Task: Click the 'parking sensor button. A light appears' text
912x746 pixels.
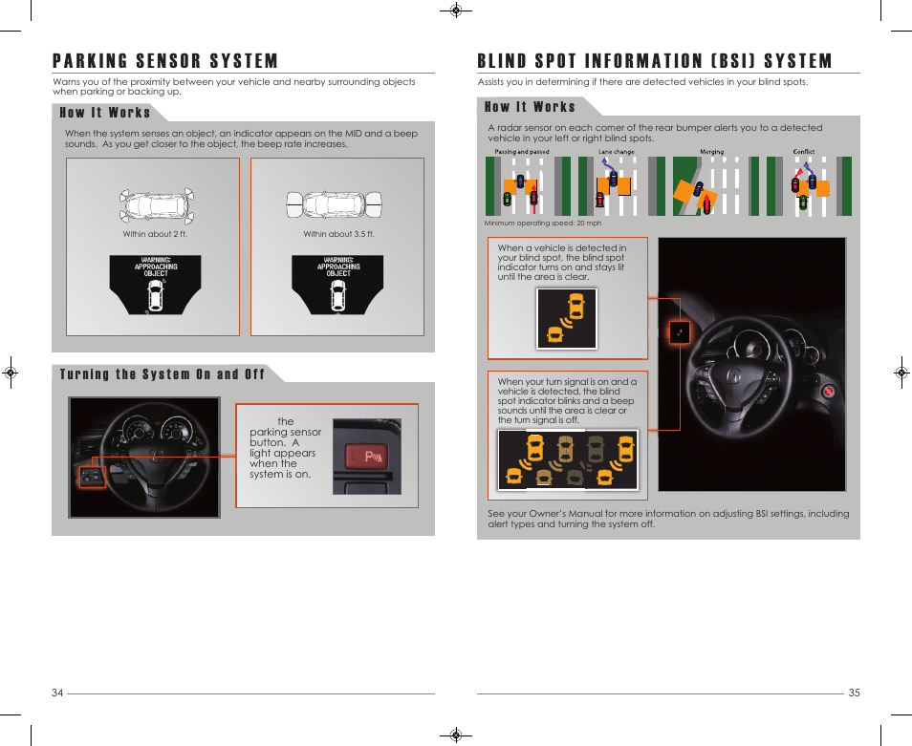Action: click(285, 447)
